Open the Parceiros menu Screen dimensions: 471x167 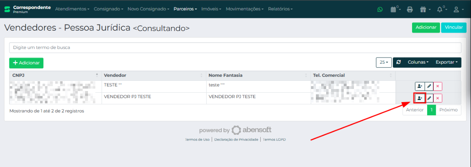[185, 9]
